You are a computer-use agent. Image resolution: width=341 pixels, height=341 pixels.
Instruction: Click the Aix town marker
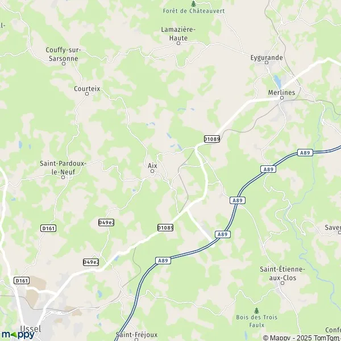pyautogui.click(x=152, y=171)
